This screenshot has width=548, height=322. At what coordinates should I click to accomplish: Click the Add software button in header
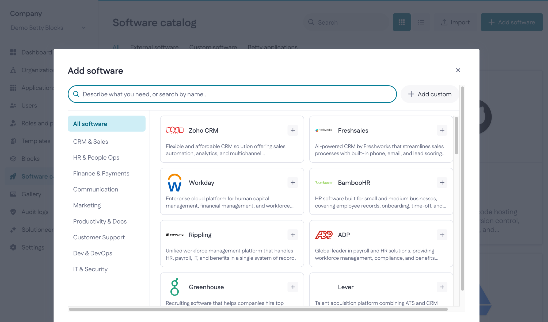(511, 22)
